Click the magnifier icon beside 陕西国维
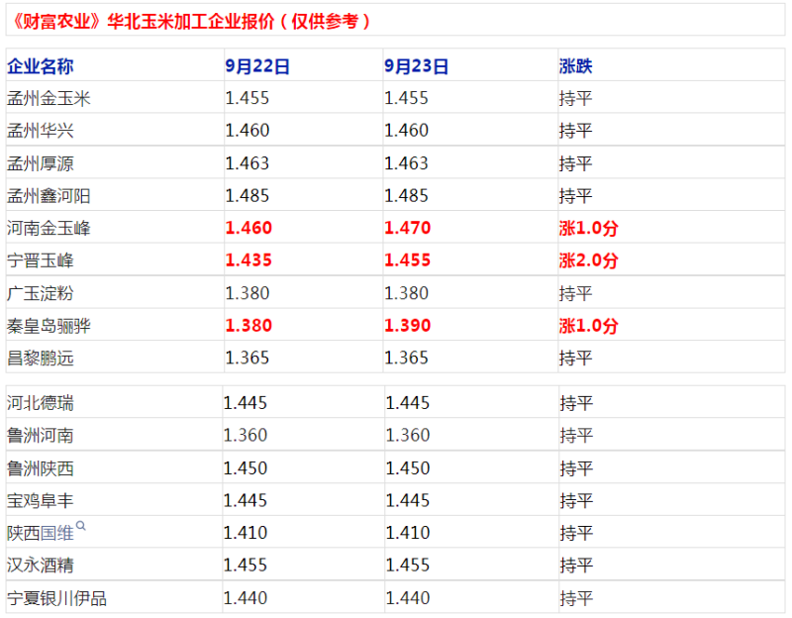The width and height of the screenshot is (792, 618). click(x=81, y=526)
